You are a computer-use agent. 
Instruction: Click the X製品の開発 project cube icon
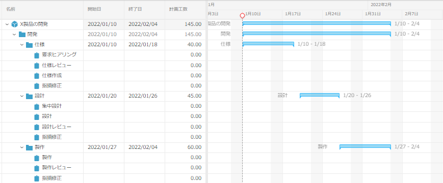pyautogui.click(x=14, y=24)
